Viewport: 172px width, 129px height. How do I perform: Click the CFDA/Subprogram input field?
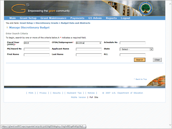point(89,43)
